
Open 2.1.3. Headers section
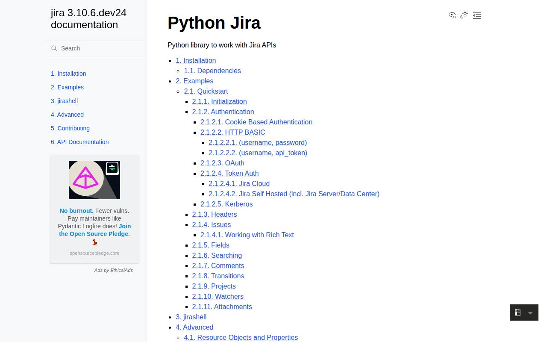click(215, 214)
